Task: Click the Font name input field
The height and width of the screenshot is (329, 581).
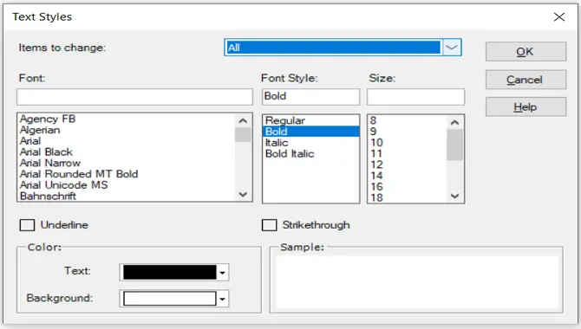Action: click(x=134, y=97)
